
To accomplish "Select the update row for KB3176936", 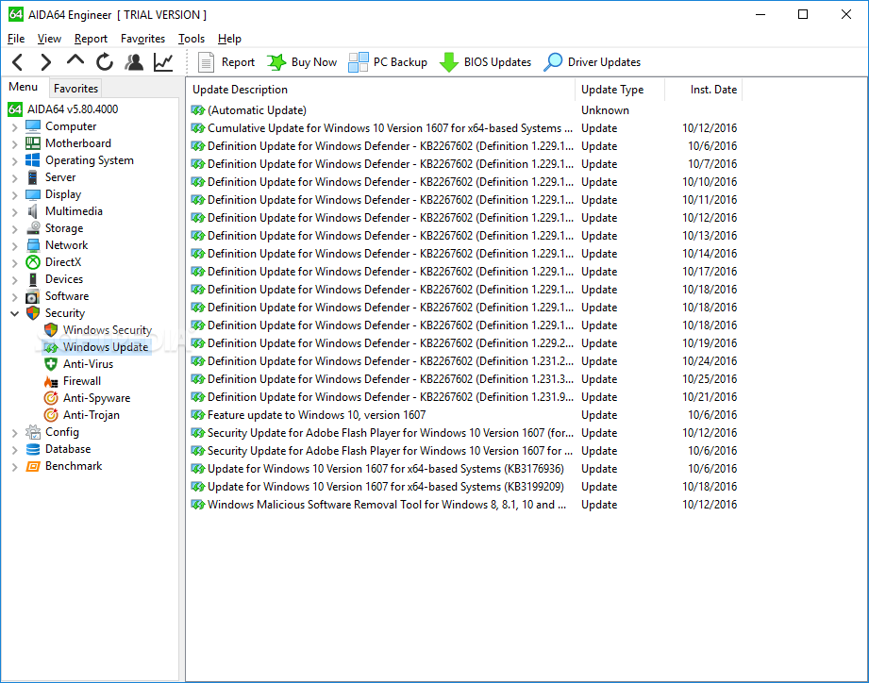I will [465, 469].
